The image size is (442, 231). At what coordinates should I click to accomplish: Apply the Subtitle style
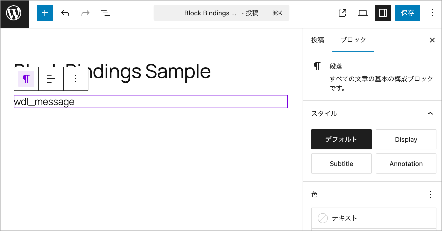click(x=341, y=163)
